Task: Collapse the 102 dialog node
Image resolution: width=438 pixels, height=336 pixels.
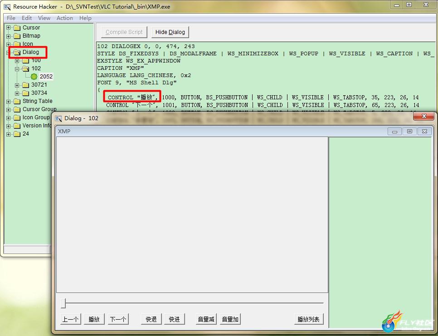Action: [x=17, y=69]
